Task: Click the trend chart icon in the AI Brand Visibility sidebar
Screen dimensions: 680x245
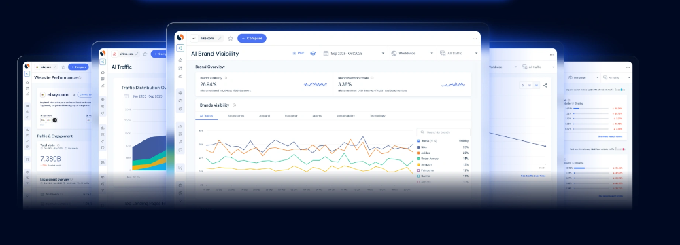Action: click(180, 76)
